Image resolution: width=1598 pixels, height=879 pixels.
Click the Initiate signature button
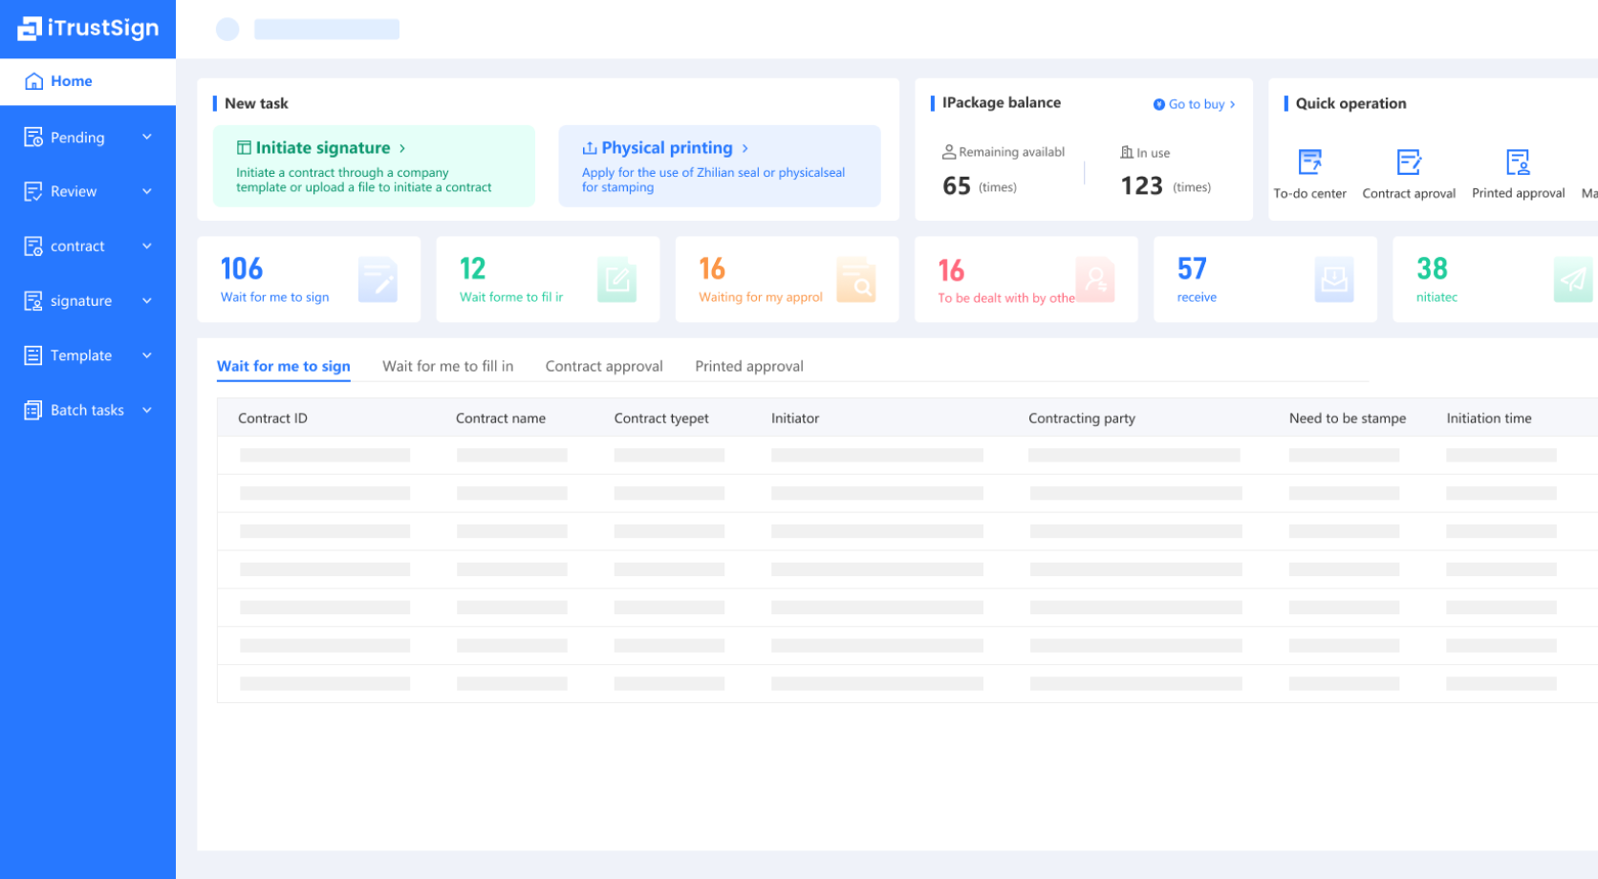click(x=322, y=148)
